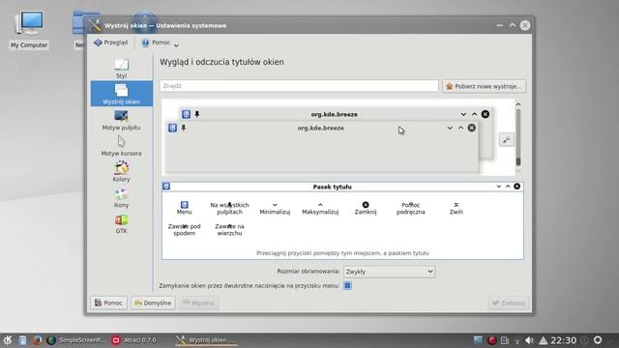
Task: Launch Firefox from the taskbar
Action: 37,340
